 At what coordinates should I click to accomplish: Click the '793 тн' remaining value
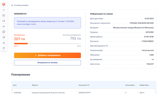pos(75,39)
